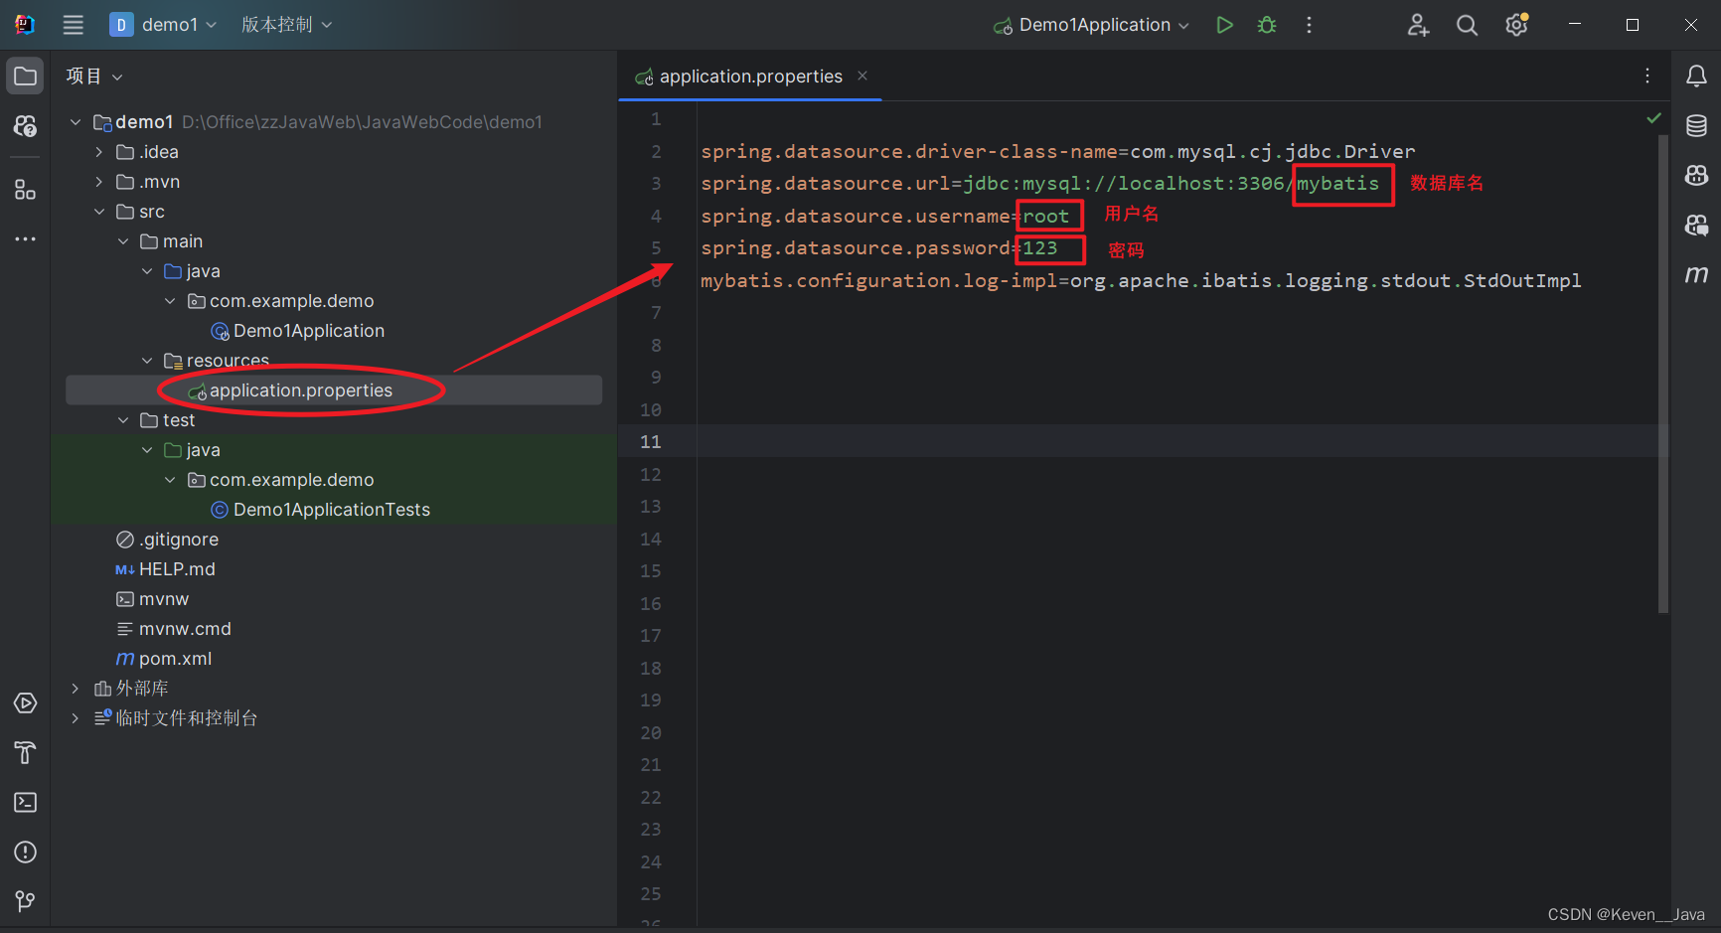Select pom.xml file

[164, 659]
